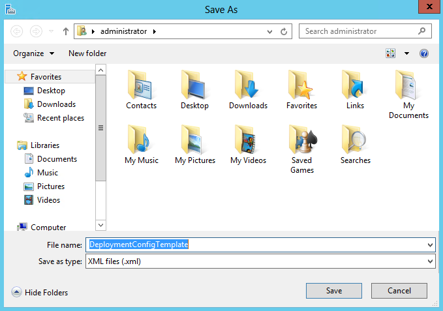443x311 pixels.
Task: Open Recent places in sidebar
Action: (54, 118)
